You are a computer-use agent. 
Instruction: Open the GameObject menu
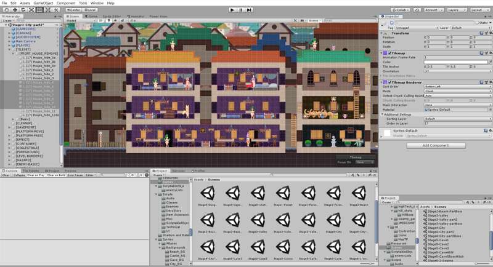click(43, 3)
